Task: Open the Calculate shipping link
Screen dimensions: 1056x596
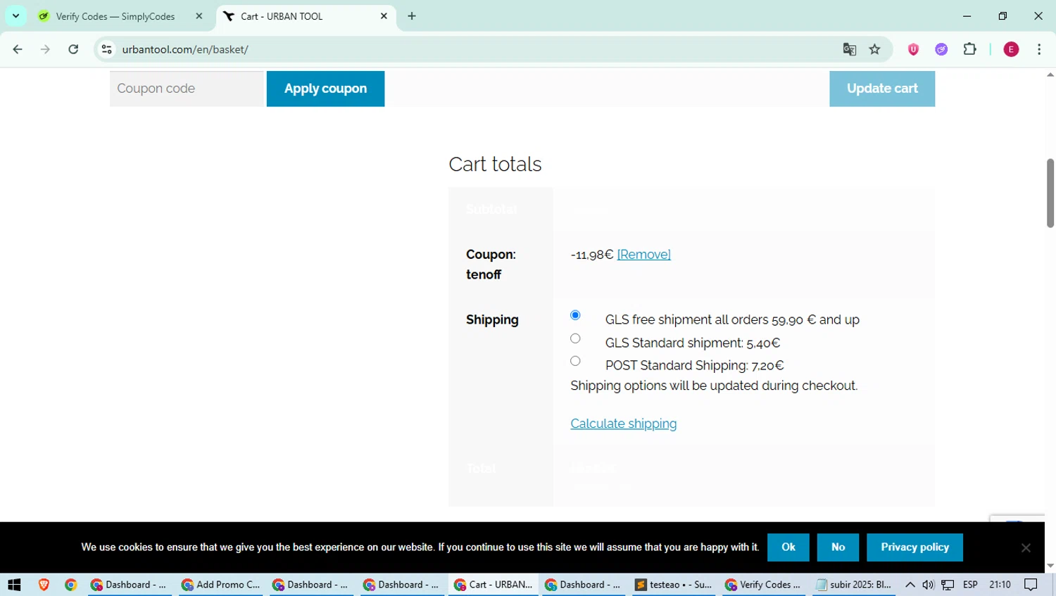Action: [623, 424]
